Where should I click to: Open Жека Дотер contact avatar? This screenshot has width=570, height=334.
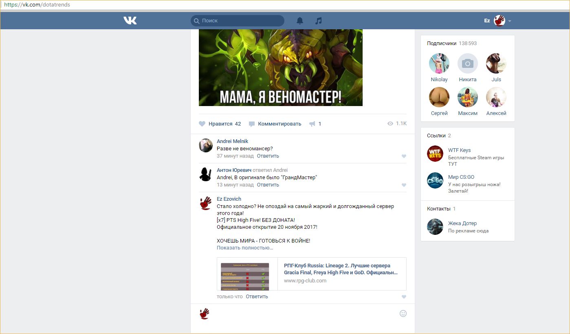[x=435, y=227]
